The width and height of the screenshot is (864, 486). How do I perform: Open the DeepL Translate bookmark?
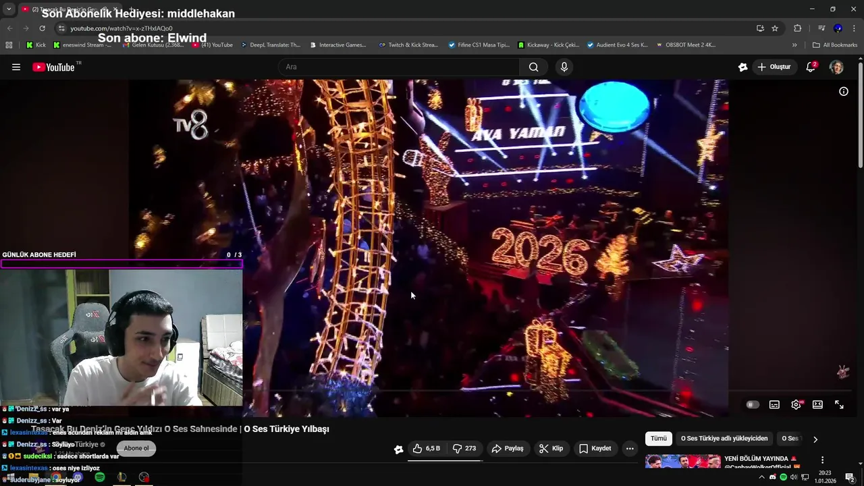point(269,45)
